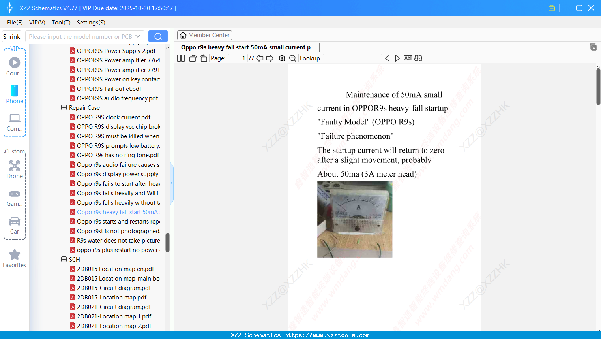Zoom out of the document
Screen dimensions: 601x339
coord(293,58)
